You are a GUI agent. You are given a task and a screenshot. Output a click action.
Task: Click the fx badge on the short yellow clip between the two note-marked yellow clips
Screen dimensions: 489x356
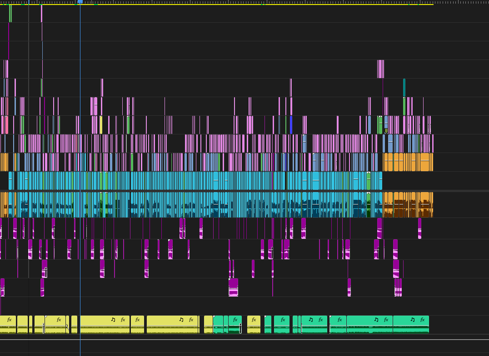(x=138, y=320)
